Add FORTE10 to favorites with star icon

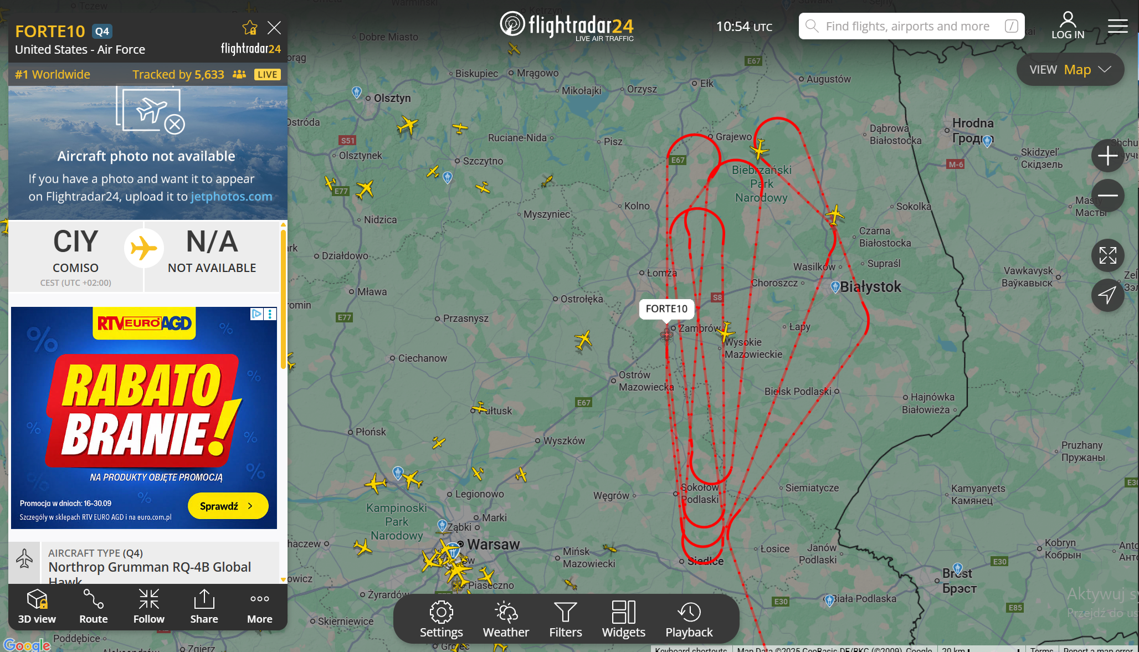250,28
